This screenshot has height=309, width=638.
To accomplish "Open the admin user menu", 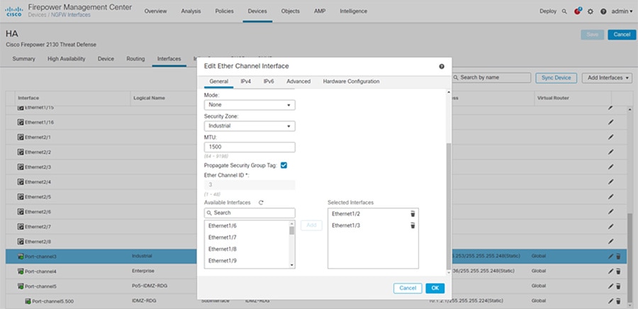I will [622, 11].
